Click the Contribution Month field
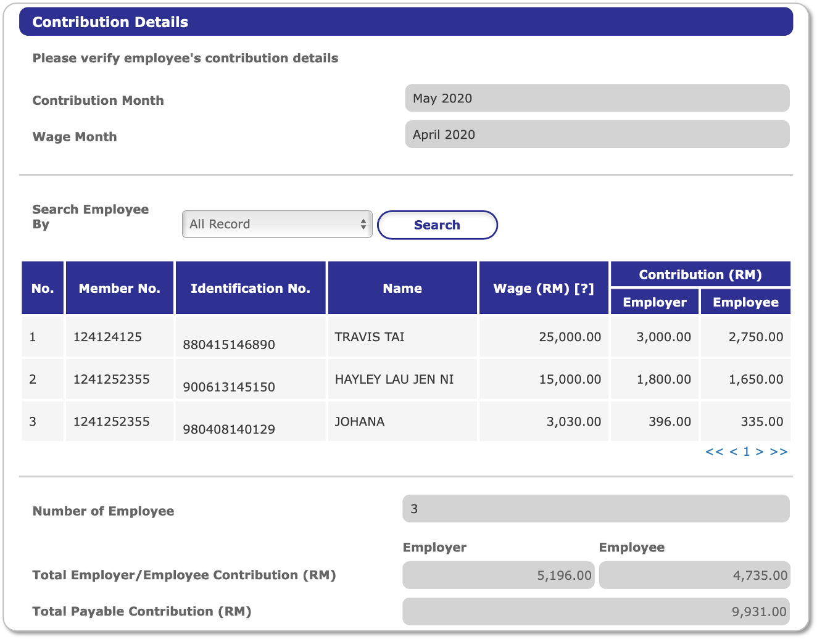The image size is (817, 639). click(597, 98)
